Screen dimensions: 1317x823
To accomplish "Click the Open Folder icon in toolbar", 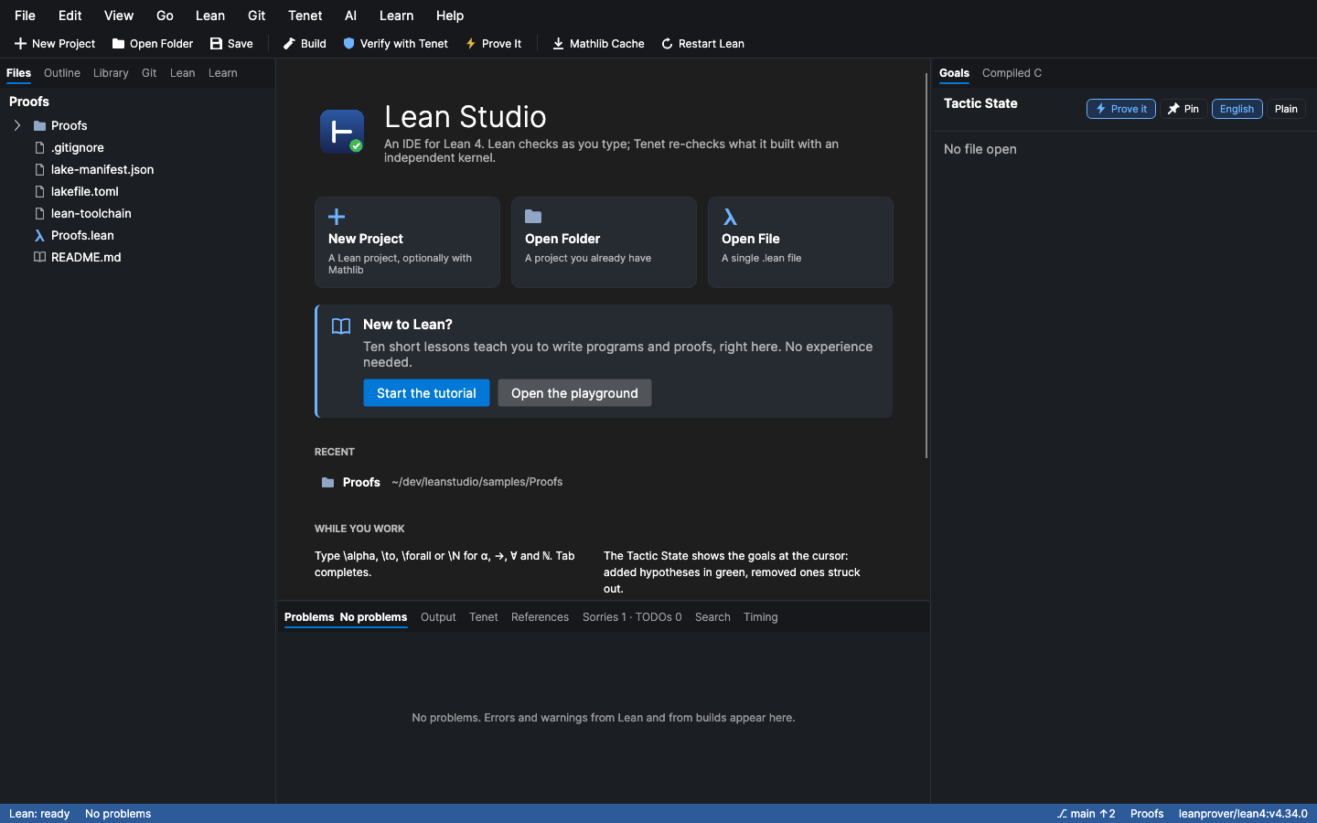I will tap(118, 44).
